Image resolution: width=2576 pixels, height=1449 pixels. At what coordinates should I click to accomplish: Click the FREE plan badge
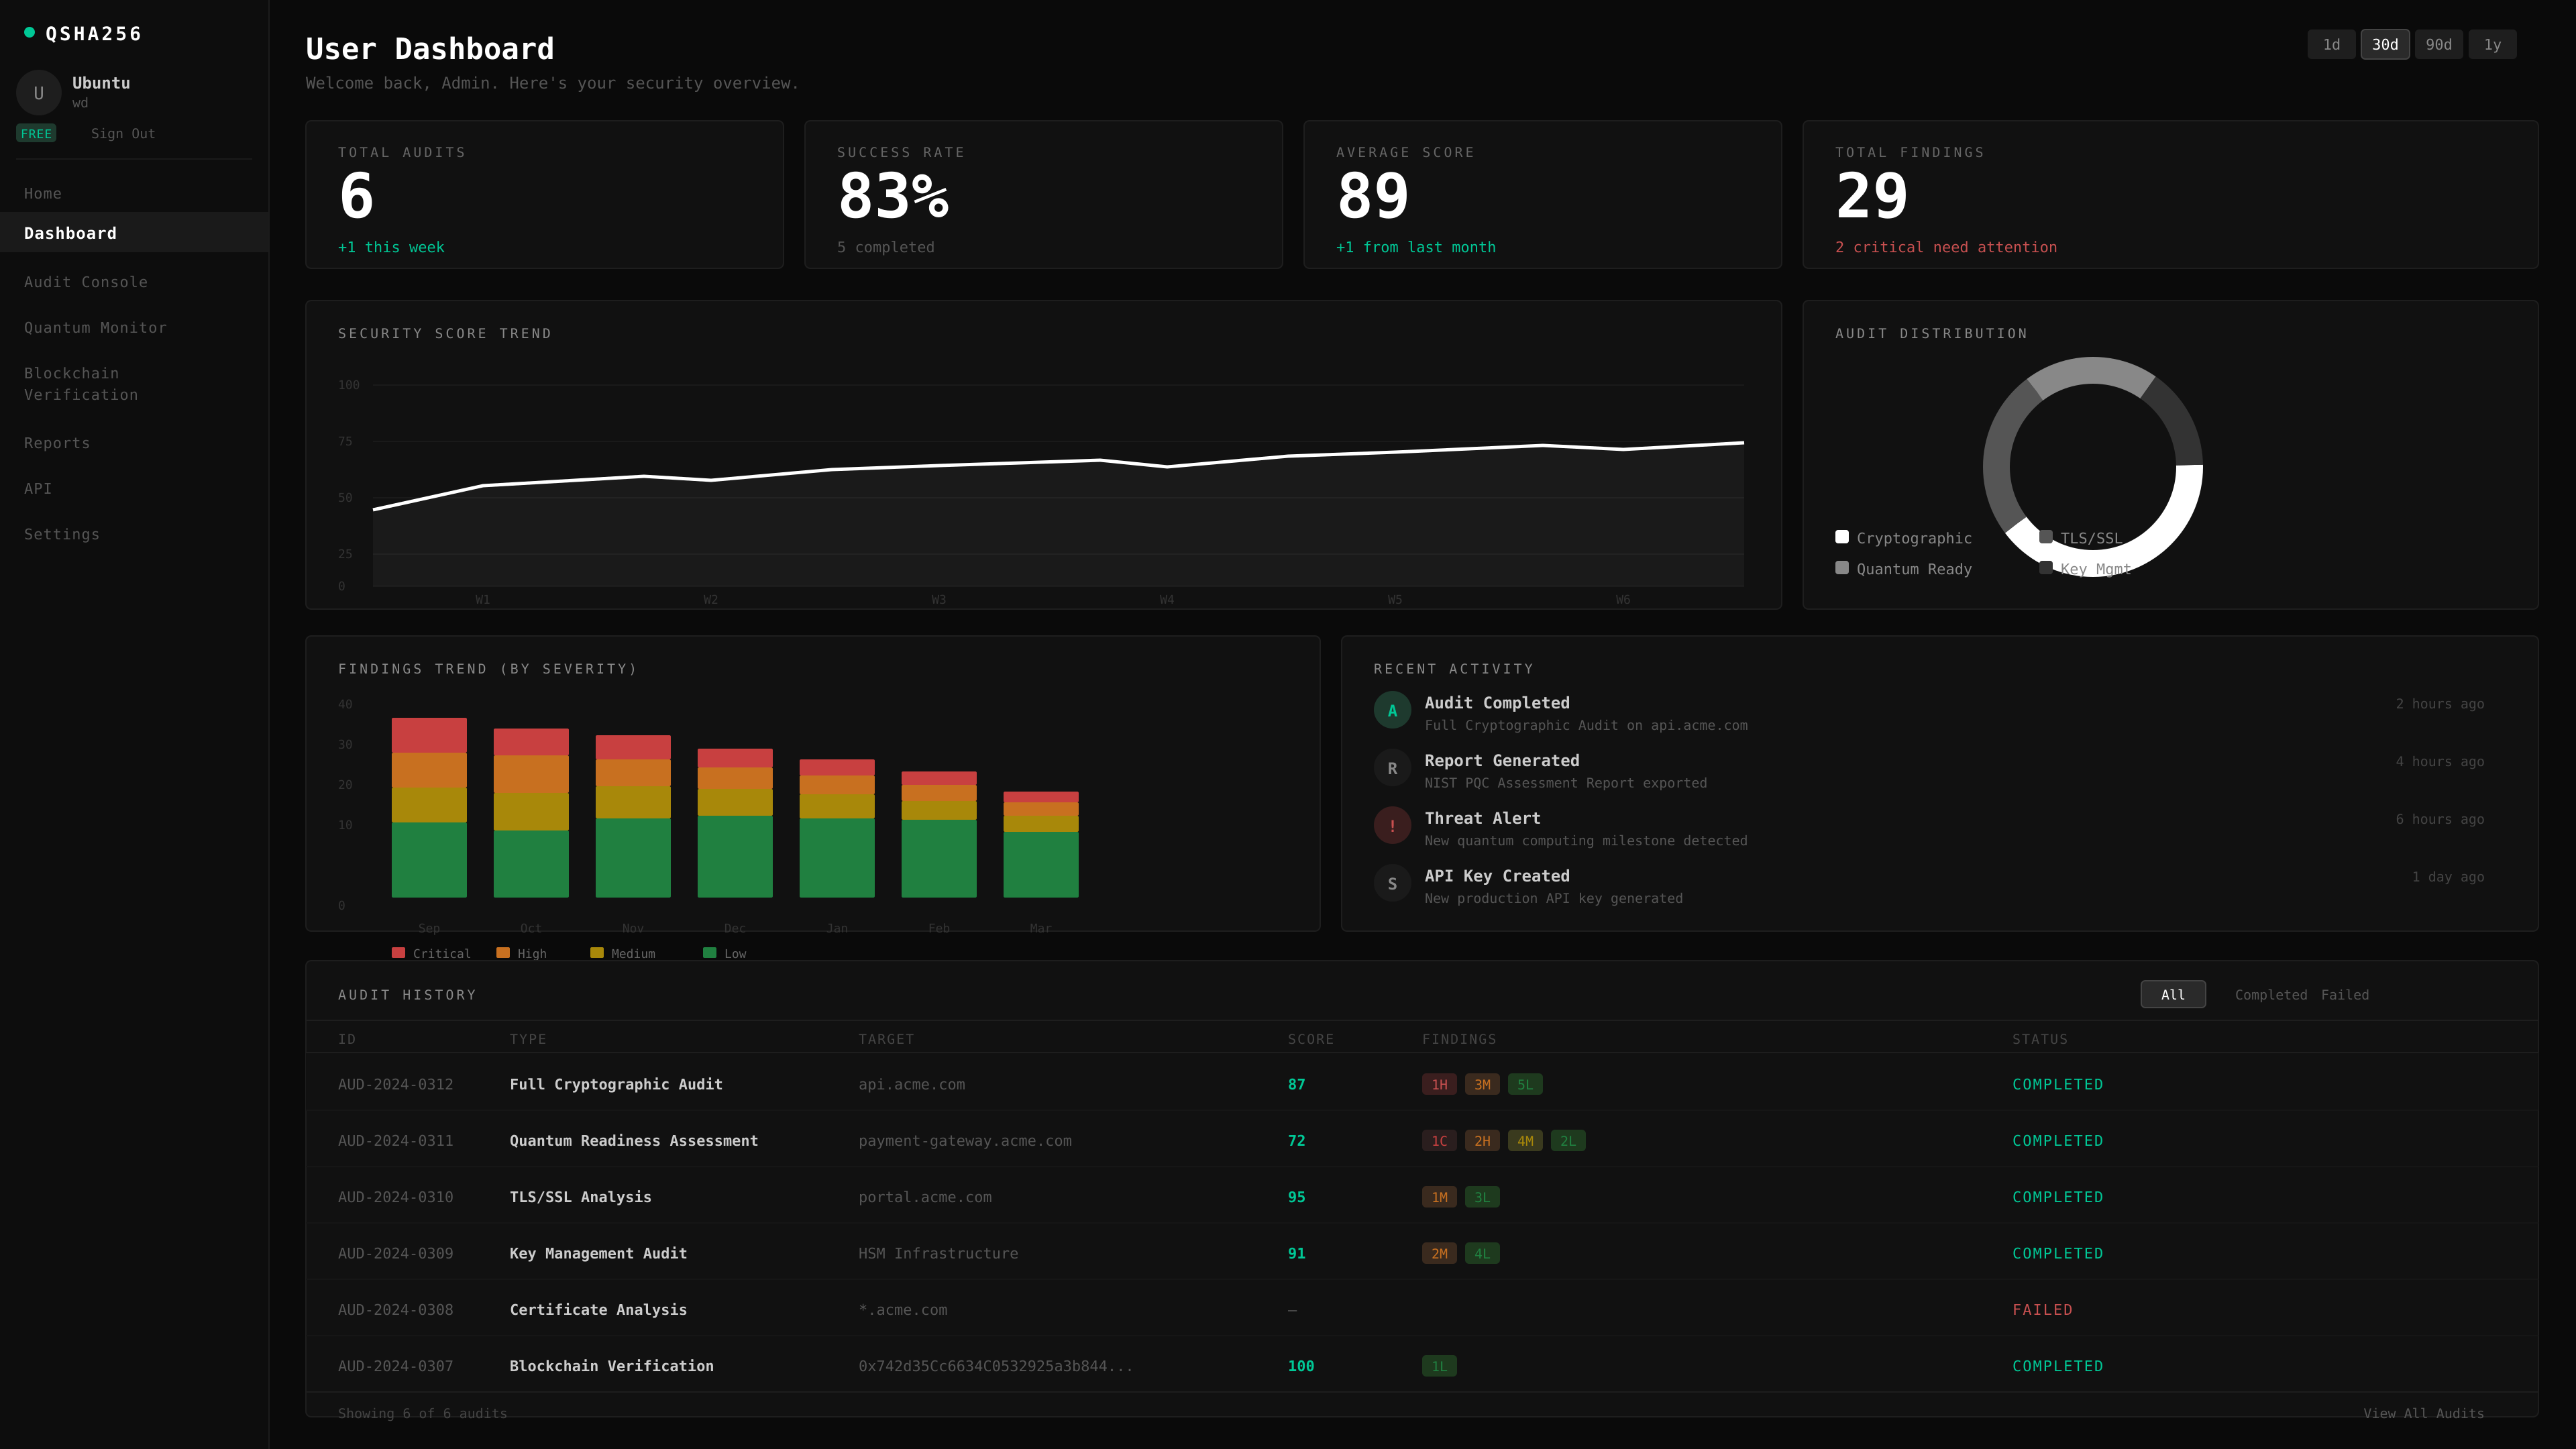[36, 133]
